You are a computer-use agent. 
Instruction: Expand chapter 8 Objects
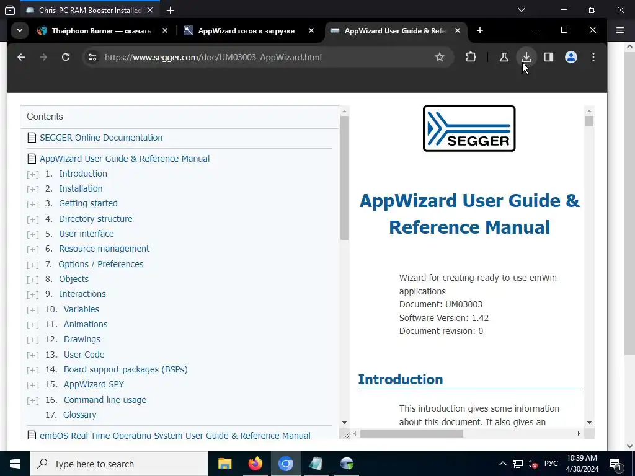click(33, 280)
